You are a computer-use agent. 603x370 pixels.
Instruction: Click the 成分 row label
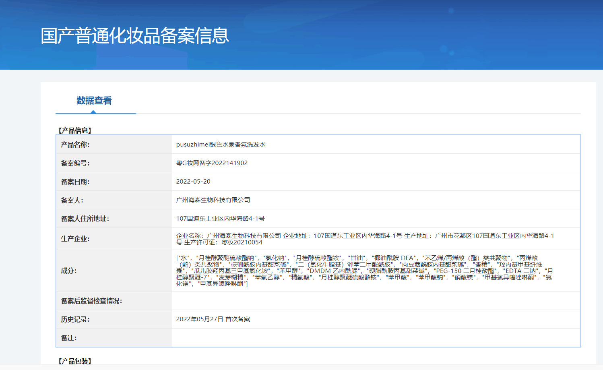pyautogui.click(x=69, y=271)
